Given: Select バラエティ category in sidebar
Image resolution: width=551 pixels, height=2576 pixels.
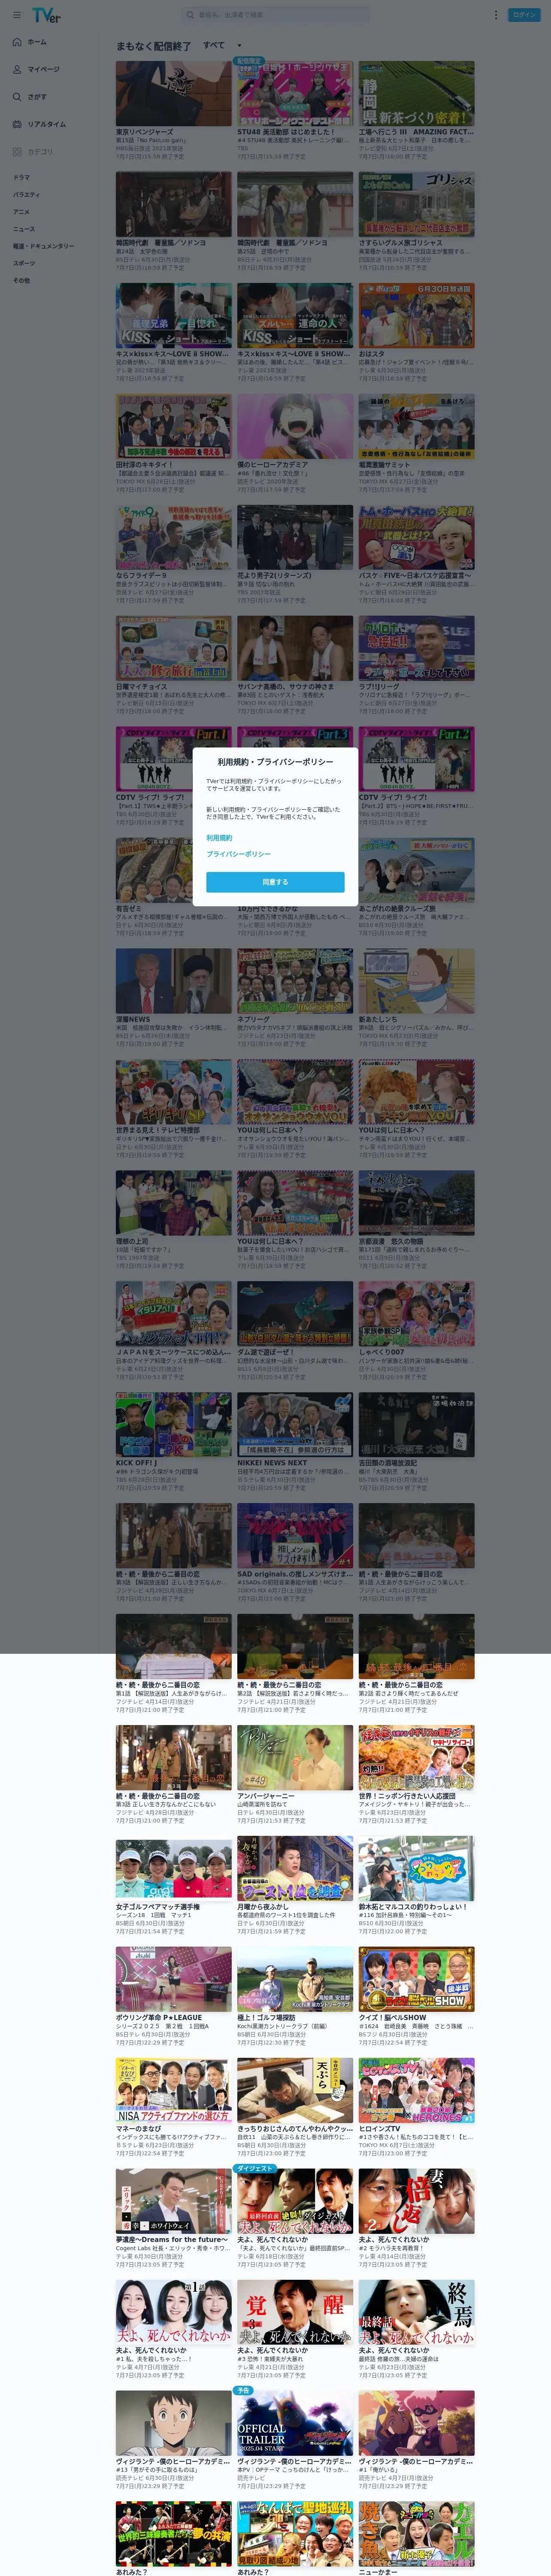Looking at the screenshot, I should 26,195.
